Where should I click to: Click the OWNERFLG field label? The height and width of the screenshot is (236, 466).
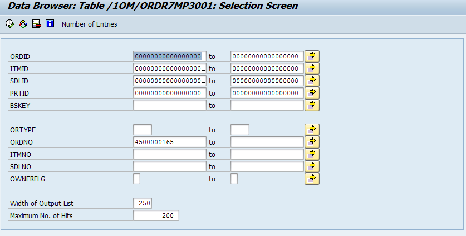(x=28, y=179)
